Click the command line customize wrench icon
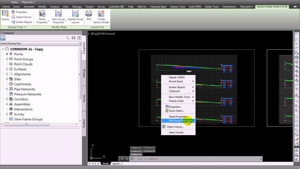Image resolution: width=300 pixels, height=169 pixels. pyautogui.click(x=127, y=159)
